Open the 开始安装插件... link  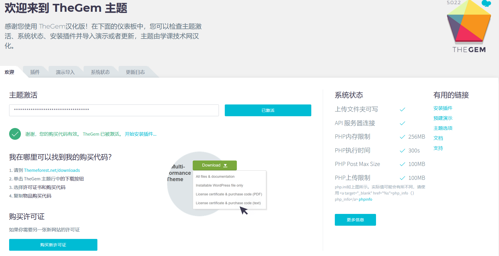[x=141, y=134]
